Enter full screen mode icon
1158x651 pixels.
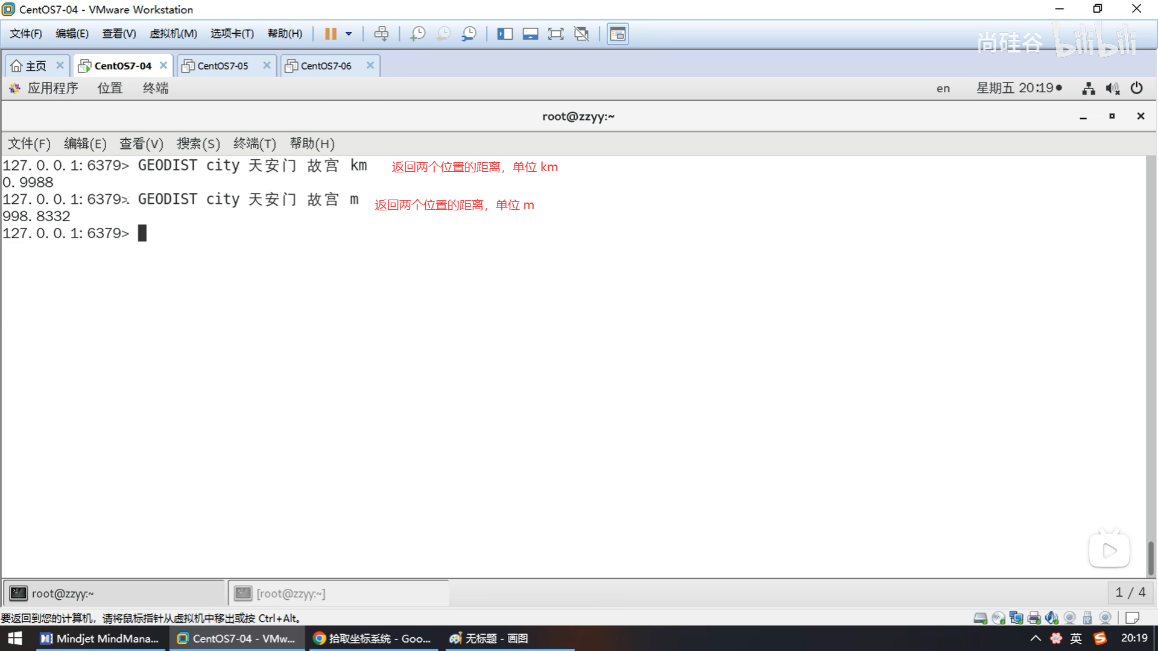coord(555,34)
